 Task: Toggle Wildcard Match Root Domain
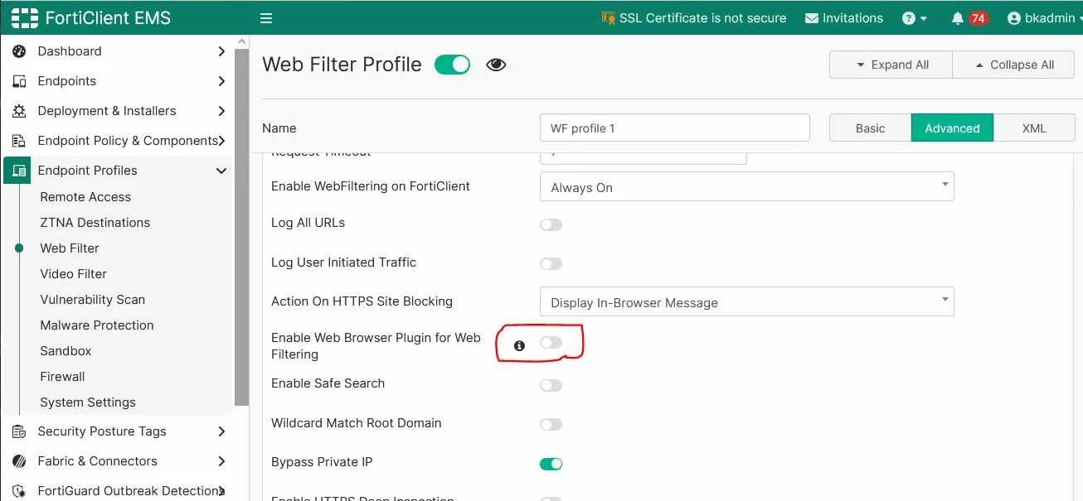(551, 425)
